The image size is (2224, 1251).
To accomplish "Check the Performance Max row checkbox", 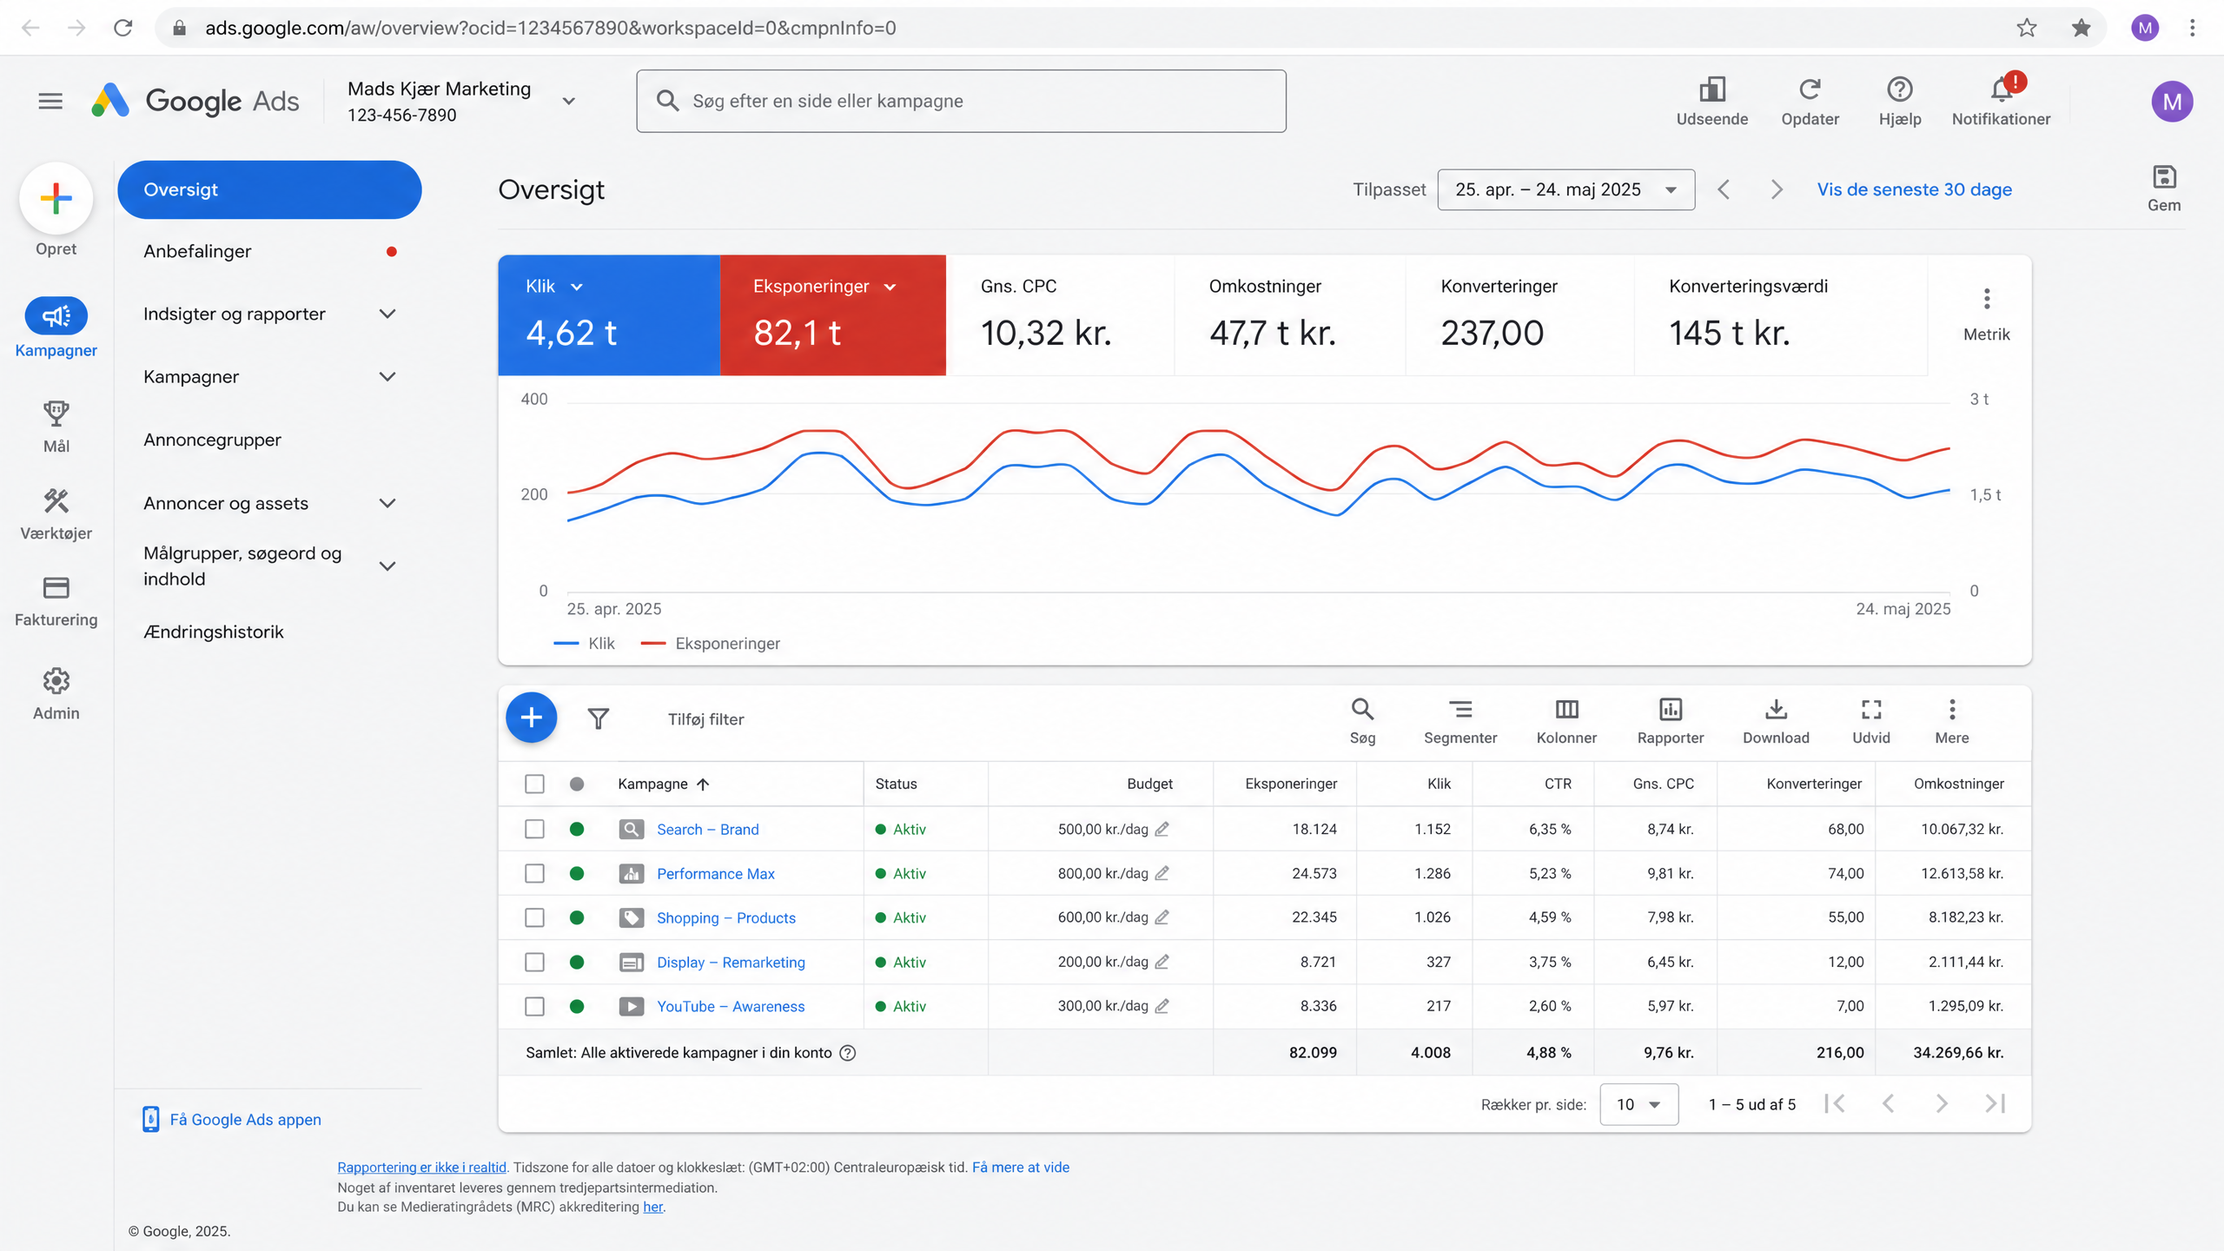I will click(534, 873).
